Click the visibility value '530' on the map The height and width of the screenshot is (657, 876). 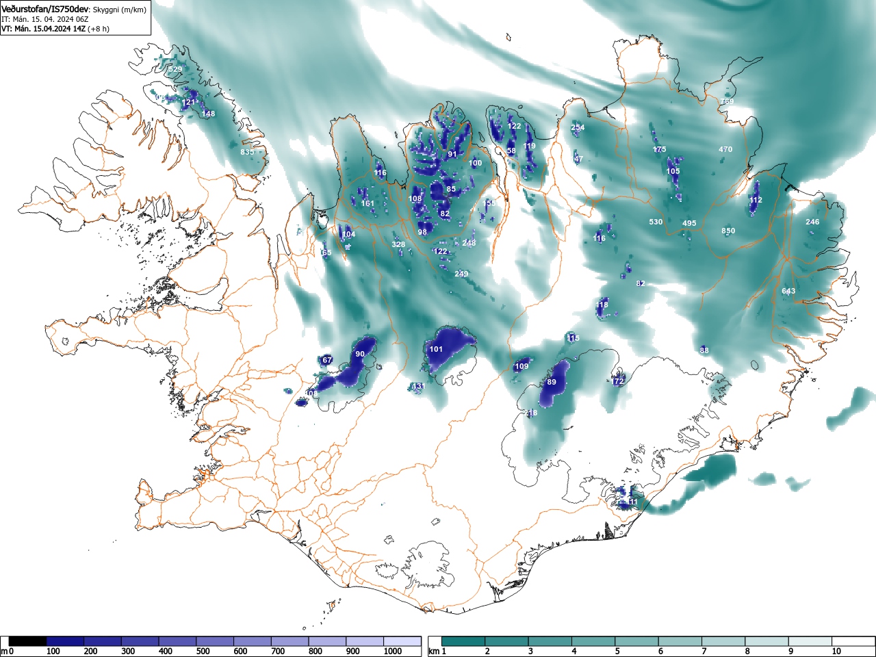(656, 222)
